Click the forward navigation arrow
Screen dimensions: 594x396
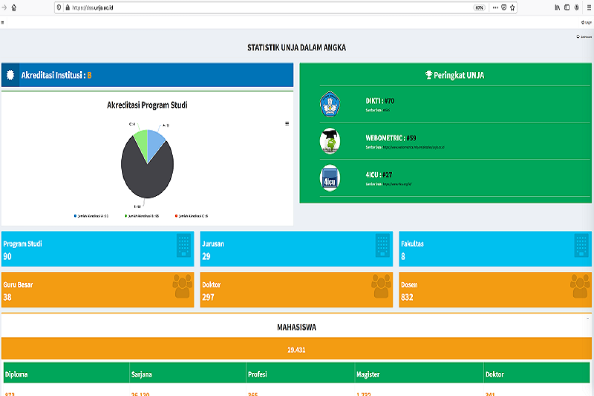[4, 7]
